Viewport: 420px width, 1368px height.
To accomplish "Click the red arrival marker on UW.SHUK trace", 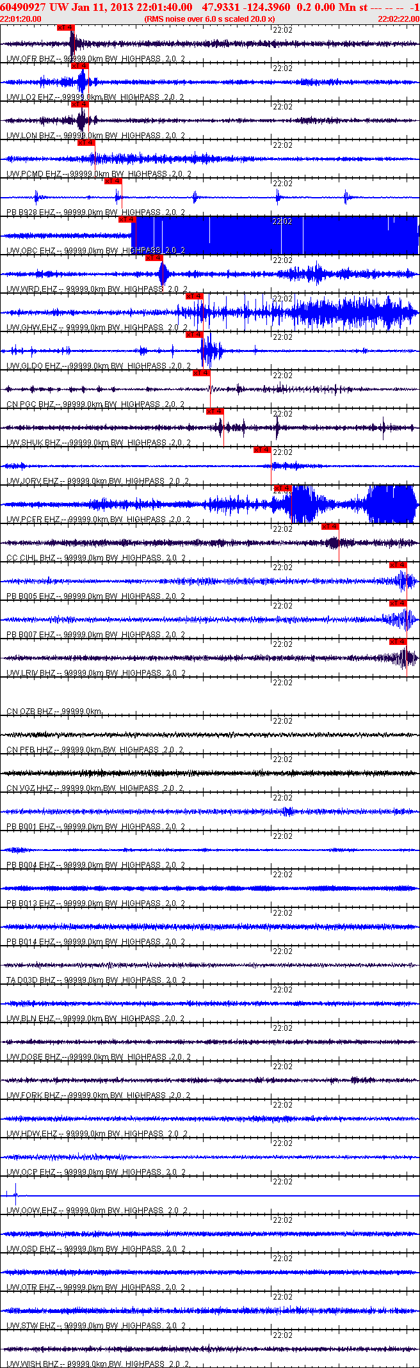I will [x=215, y=411].
